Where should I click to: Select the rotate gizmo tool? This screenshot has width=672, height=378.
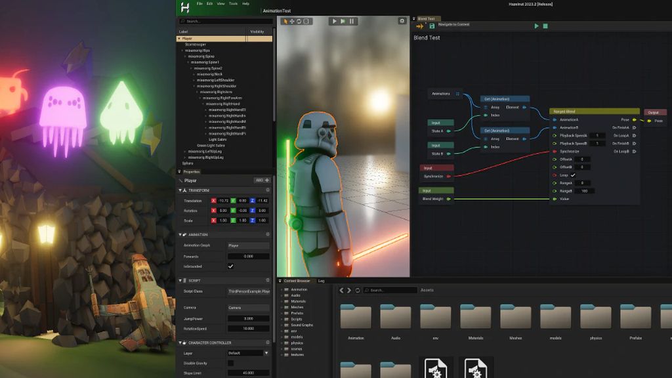tap(299, 21)
